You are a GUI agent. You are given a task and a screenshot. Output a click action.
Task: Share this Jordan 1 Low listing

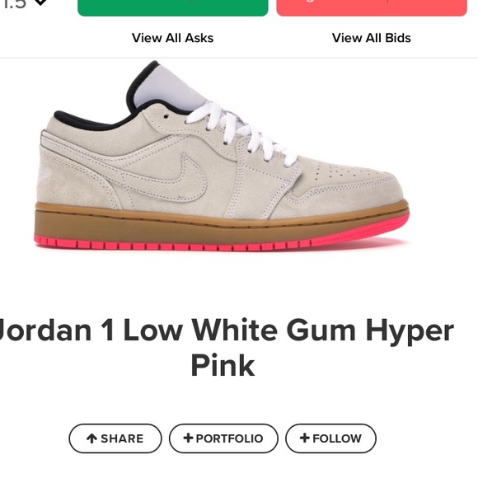tap(115, 438)
